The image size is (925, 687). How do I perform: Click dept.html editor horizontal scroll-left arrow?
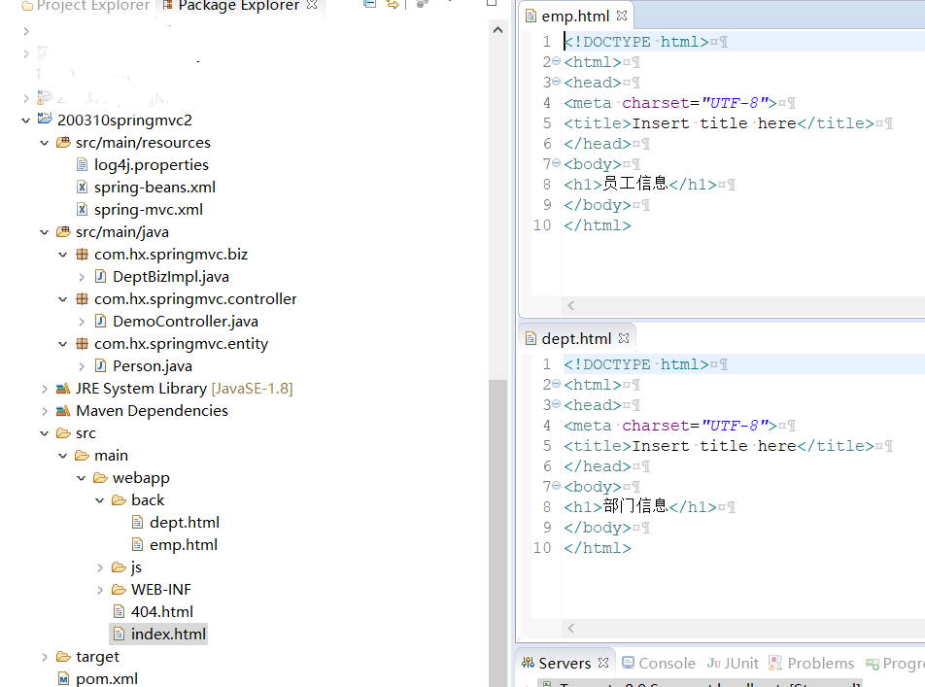tap(570, 628)
